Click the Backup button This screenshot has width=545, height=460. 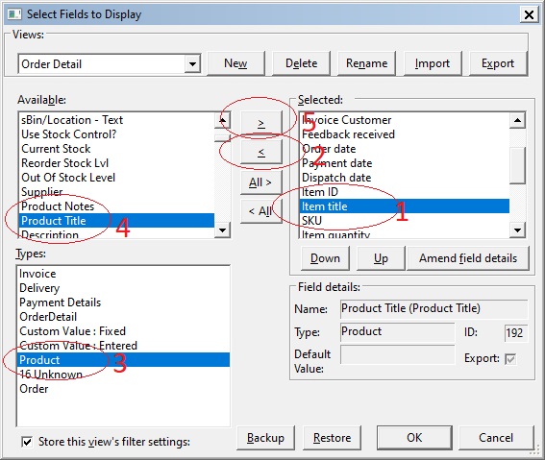tap(265, 438)
